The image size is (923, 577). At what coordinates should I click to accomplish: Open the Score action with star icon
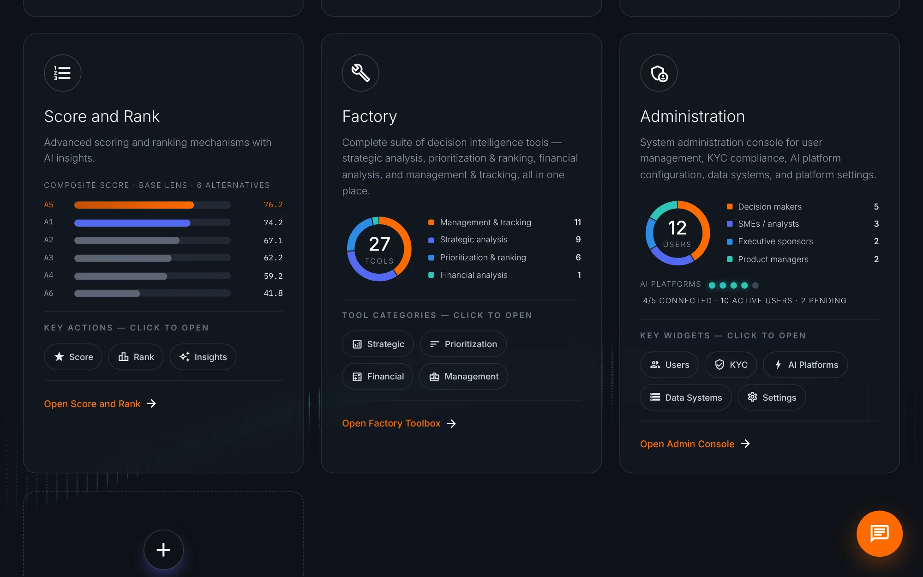click(x=73, y=357)
